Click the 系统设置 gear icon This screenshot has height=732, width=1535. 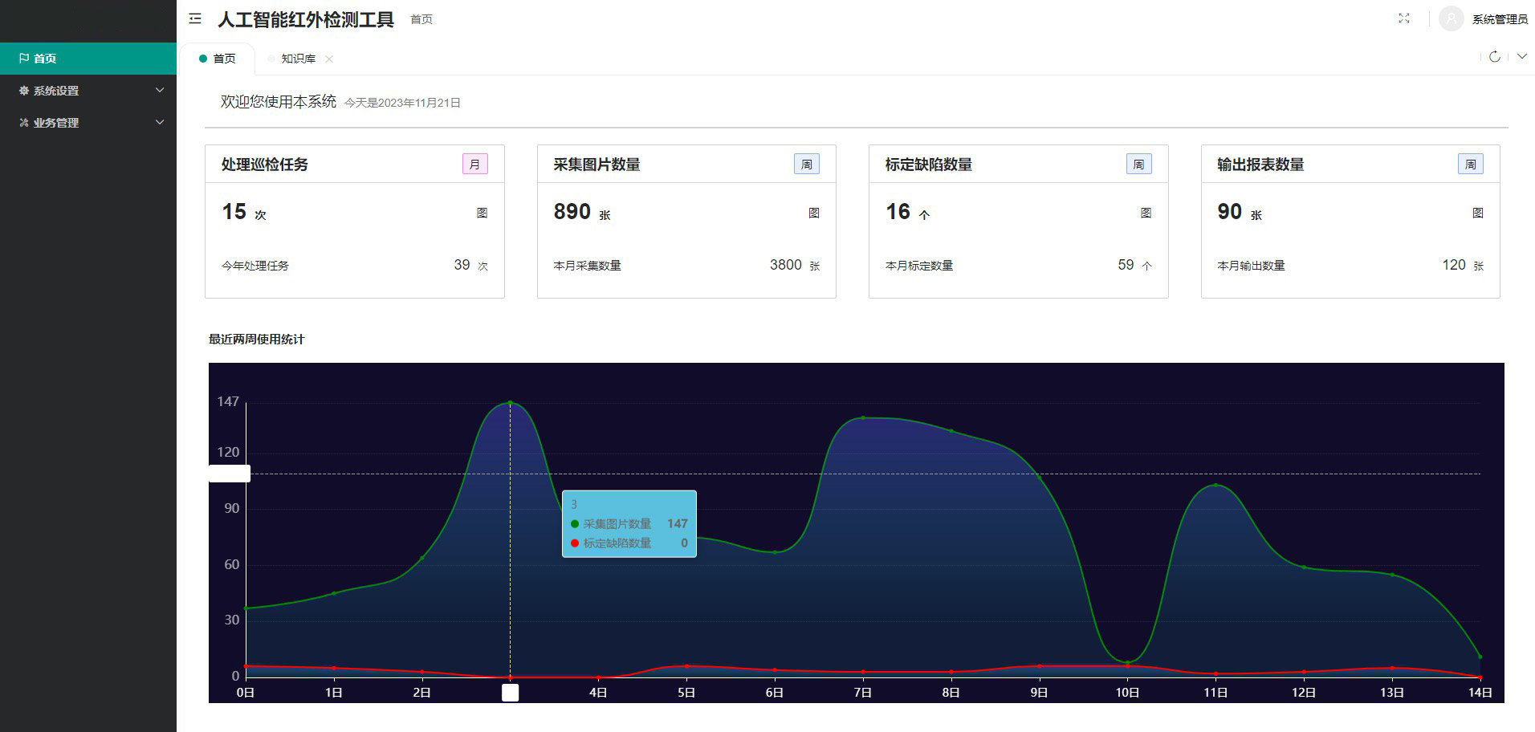tap(24, 91)
